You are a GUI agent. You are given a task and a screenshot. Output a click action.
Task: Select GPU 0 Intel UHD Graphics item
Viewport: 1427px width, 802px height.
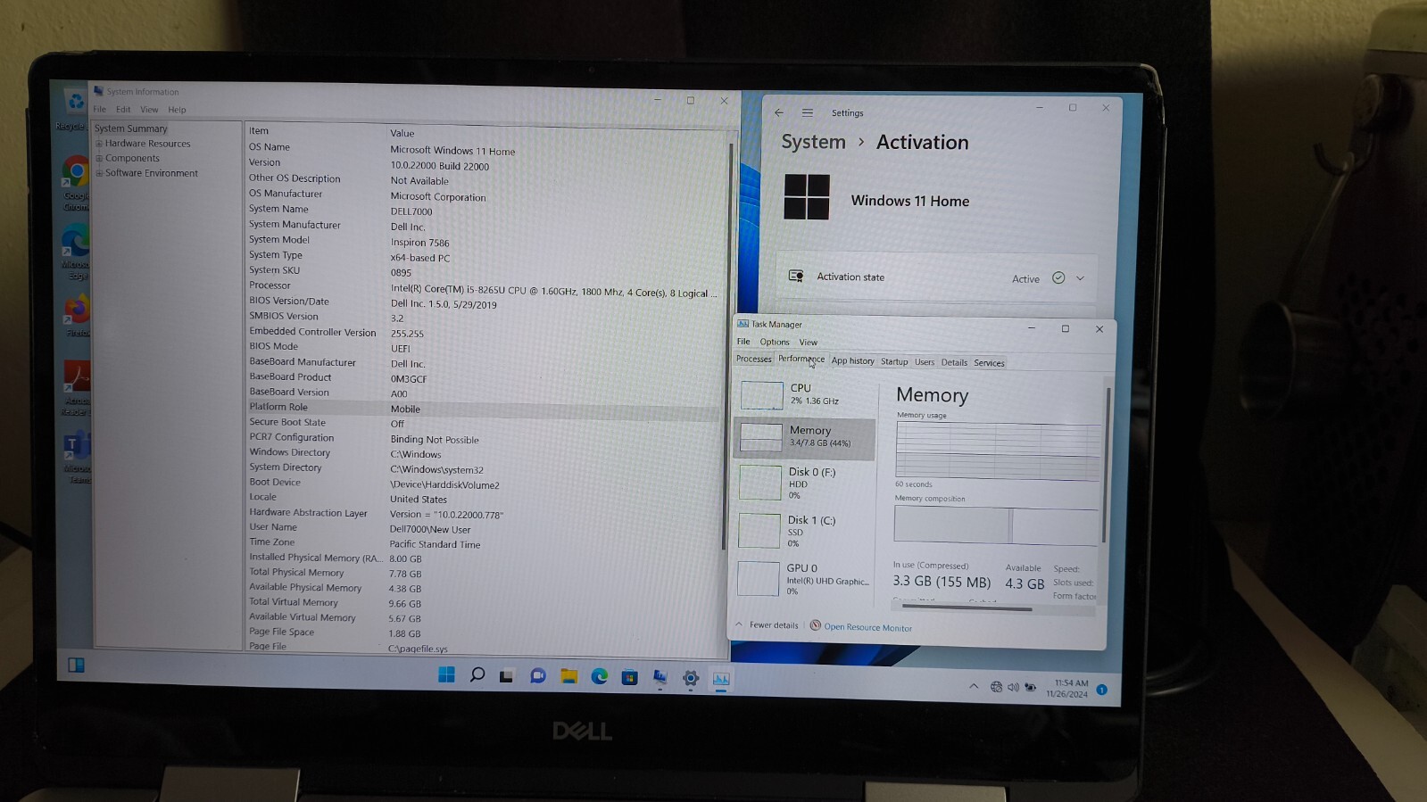804,579
